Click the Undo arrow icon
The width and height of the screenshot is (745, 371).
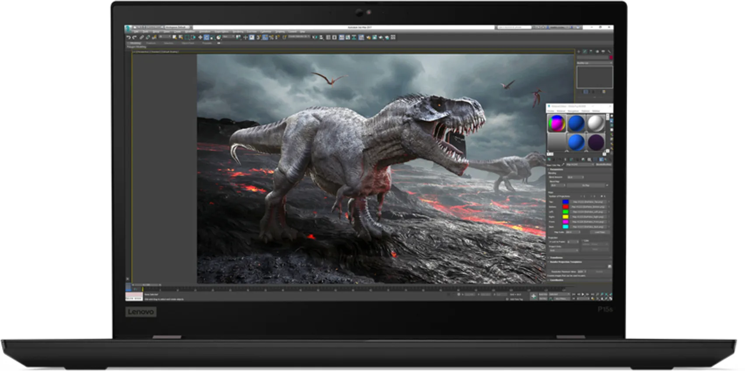[128, 37]
